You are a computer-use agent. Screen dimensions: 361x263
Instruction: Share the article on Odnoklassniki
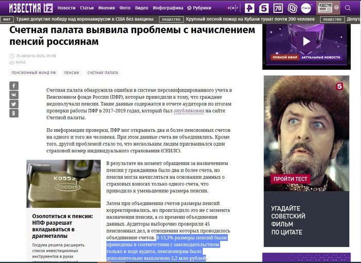point(14,113)
